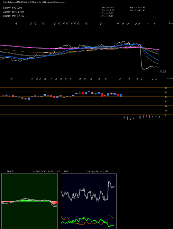Select the 'DOW ST: 9.93' legend text
The width and height of the screenshot is (173, 229).
coord(13,8)
